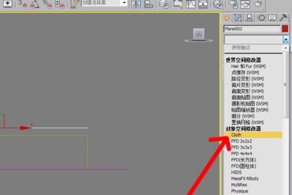Image resolution: width=292 pixels, height=195 pixels.
Task: Click the ViewCube front face
Action: (x=199, y=34)
